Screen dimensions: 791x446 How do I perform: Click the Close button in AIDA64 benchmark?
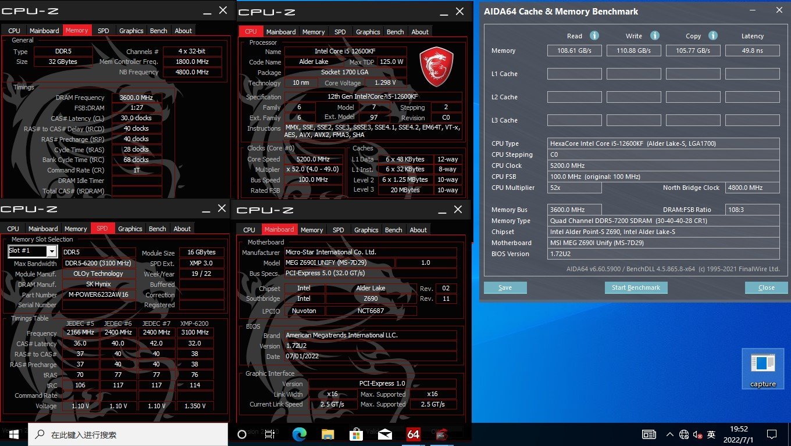click(x=767, y=287)
